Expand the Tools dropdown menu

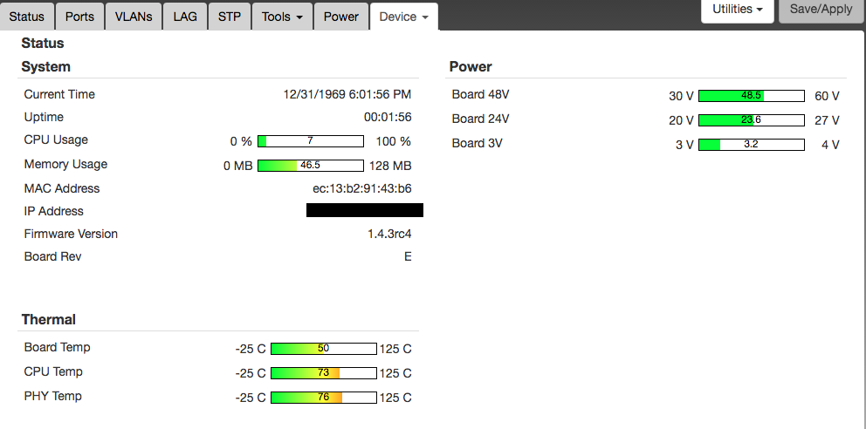coord(282,17)
